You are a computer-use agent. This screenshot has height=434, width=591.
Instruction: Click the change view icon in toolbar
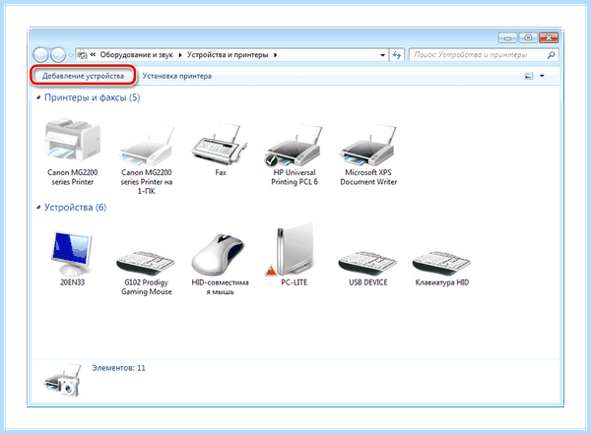529,76
